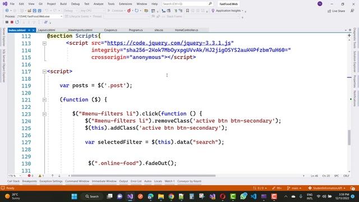Switch to the site.css tab
Screen dimensions: 359x202
coord(159,30)
